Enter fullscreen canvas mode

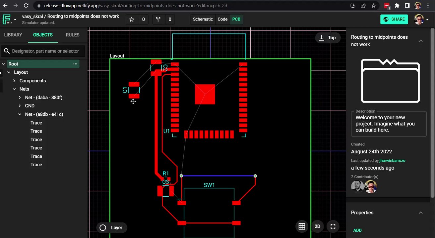[x=333, y=226]
